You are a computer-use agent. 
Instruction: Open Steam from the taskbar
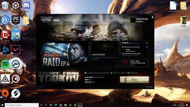pyautogui.click(x=70, y=105)
